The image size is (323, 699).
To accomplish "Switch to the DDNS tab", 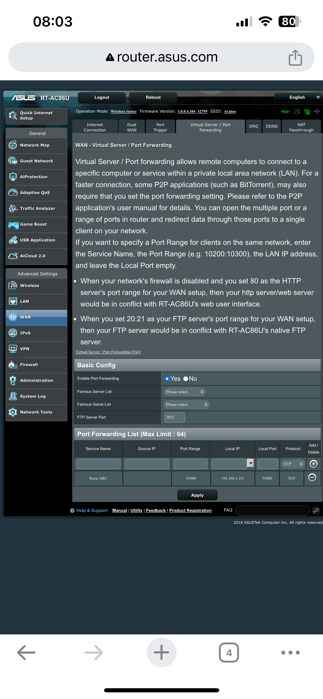I will [272, 126].
